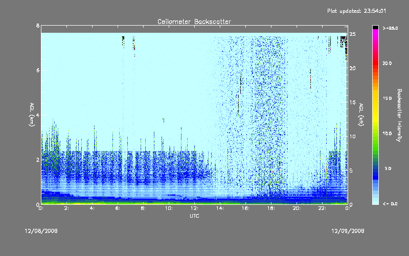Click the '15.0' colorbar label
409x256 pixels.
point(388,98)
